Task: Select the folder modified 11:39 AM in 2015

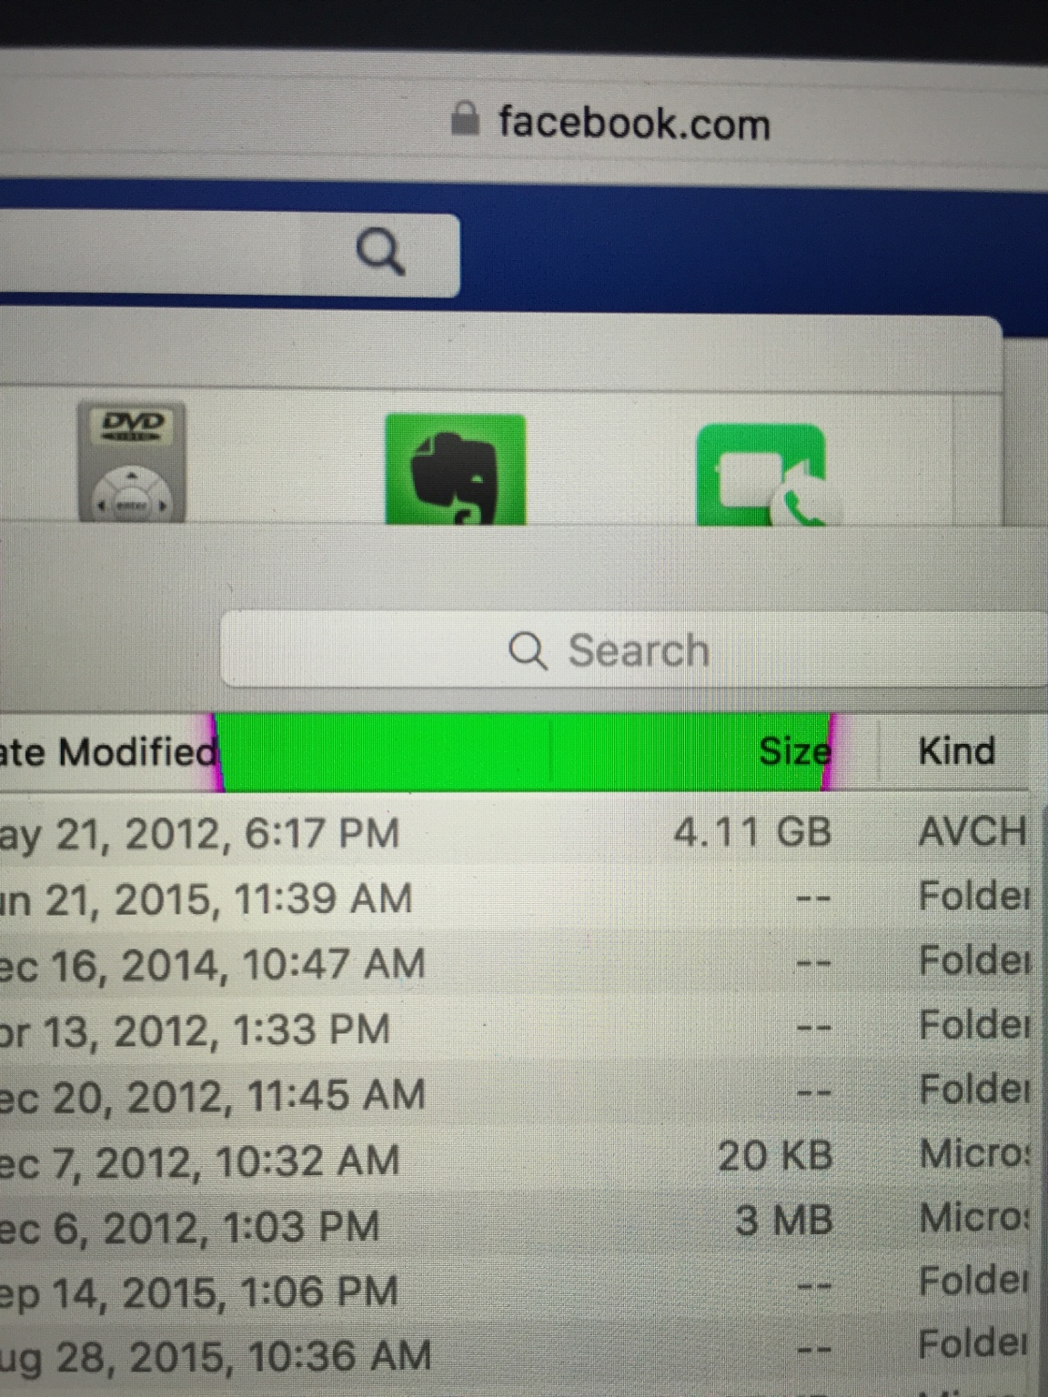Action: pos(519,898)
